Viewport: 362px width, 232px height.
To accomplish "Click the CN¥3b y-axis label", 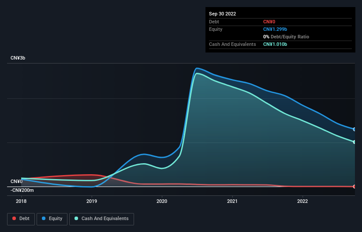I will click(x=18, y=58).
